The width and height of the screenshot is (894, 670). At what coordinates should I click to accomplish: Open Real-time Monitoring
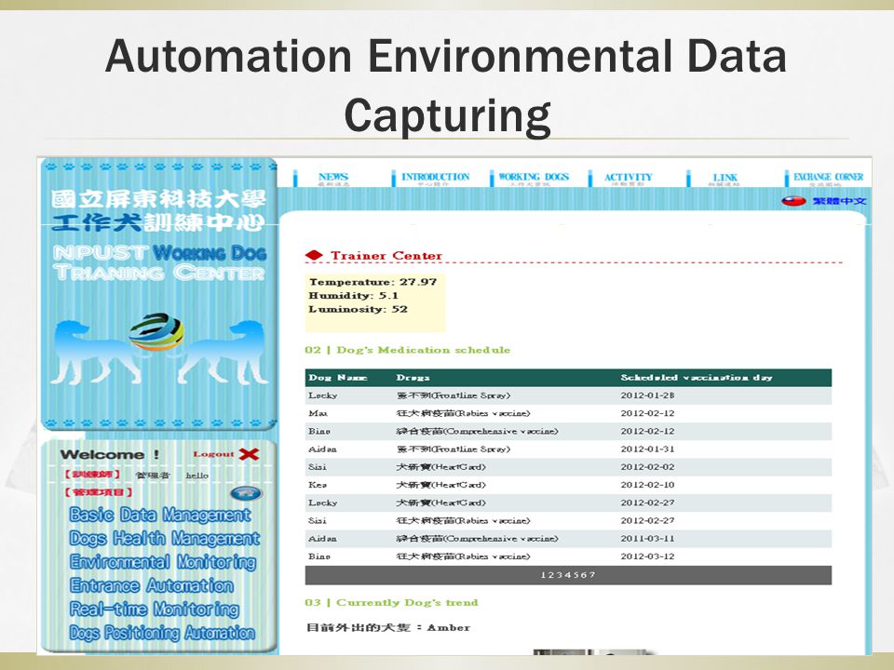154,609
